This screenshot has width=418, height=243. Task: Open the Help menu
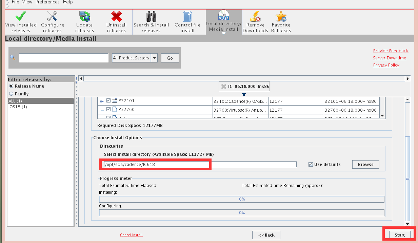[x=68, y=2]
